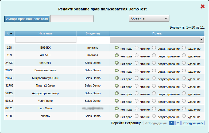Select 'чтение' for object B939KX

pyautogui.click(x=137, y=48)
